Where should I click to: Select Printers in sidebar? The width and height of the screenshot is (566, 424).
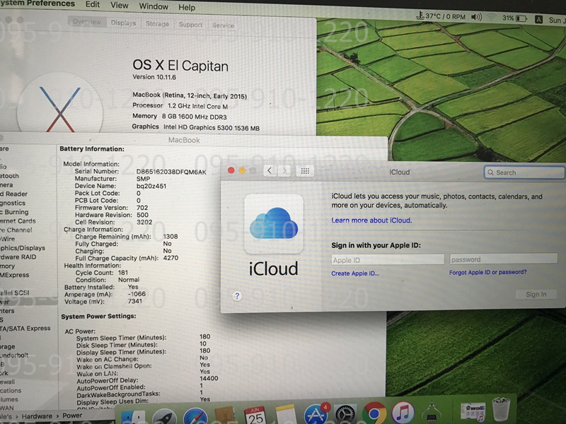click(7, 310)
